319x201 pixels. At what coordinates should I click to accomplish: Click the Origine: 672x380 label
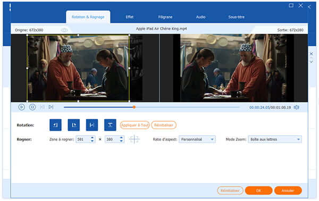29,30
